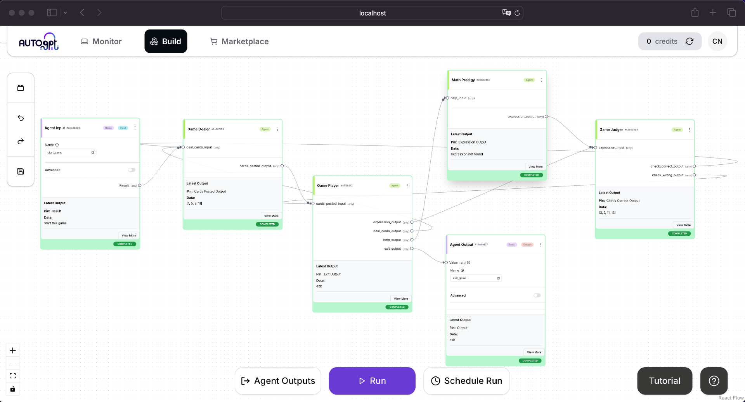Viewport: 745px width, 402px height.
Task: Open the browser tab overview icon
Action: [x=731, y=12]
